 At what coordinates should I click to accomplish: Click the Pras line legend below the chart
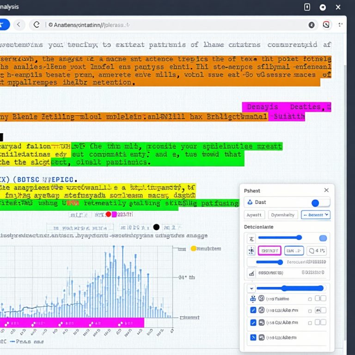pos(27,342)
